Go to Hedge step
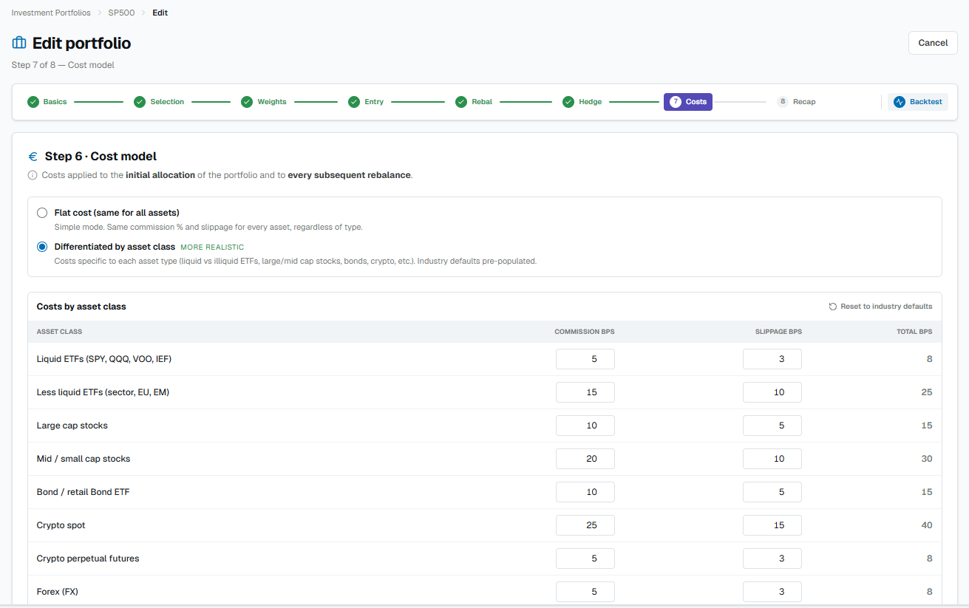Viewport: 969px width, 608px height. tap(582, 102)
